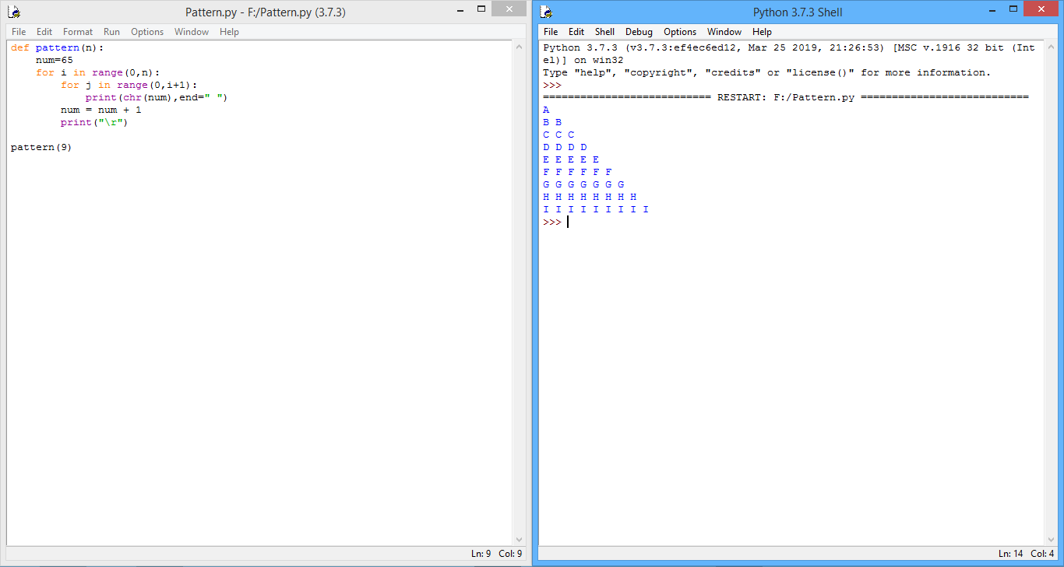Screen dimensions: 1064x567
Task: Click the print("\r") code line
Action: point(94,122)
